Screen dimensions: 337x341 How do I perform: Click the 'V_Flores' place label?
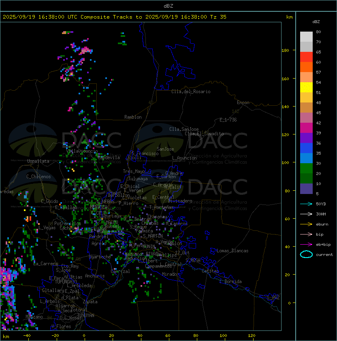(61, 326)
